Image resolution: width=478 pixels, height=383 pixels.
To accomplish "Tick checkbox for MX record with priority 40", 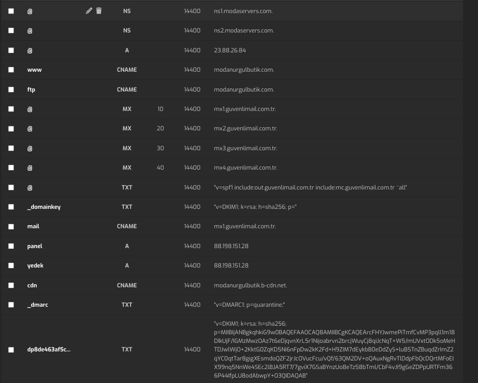I will [x=11, y=168].
